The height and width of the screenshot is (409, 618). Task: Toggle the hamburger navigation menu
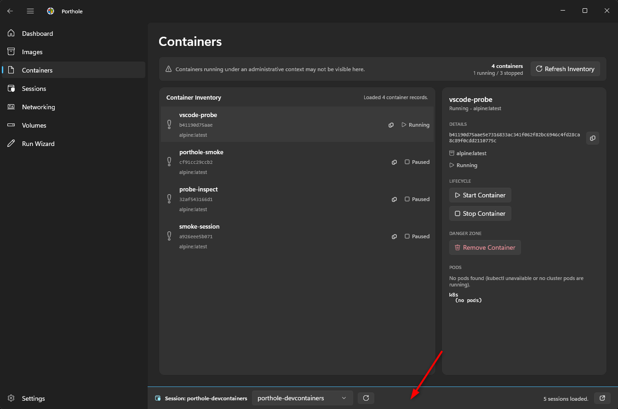click(30, 11)
